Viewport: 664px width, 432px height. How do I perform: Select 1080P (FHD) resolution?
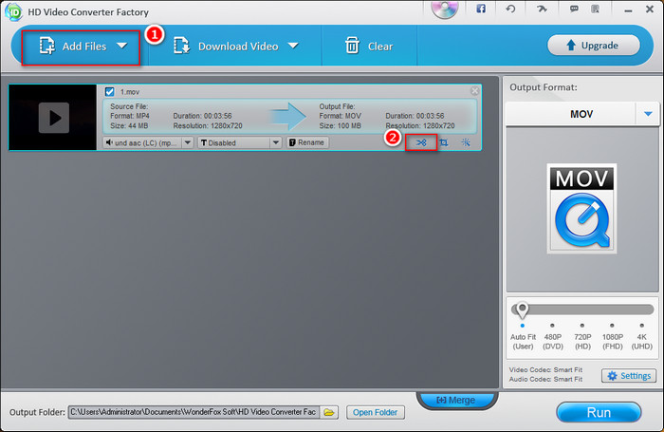(x=613, y=341)
